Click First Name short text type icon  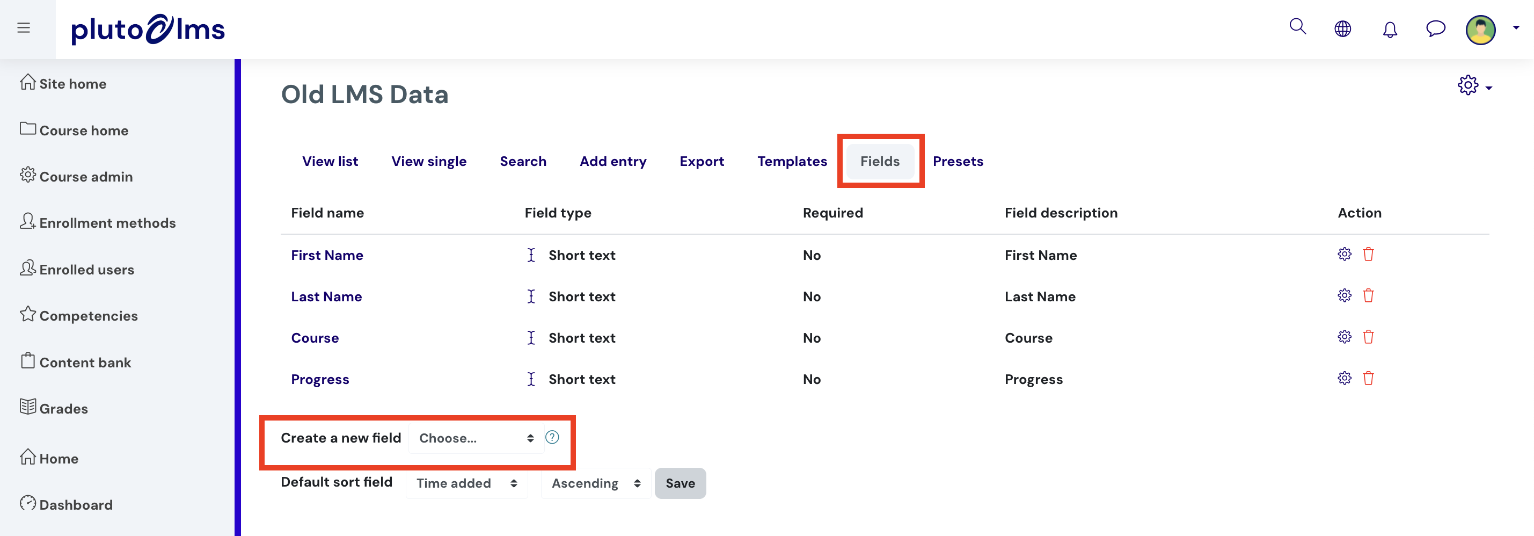(531, 255)
